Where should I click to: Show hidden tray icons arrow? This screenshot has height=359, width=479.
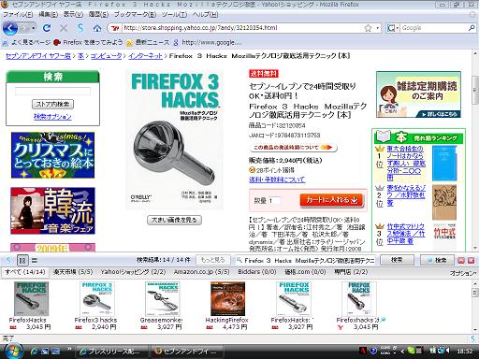[402, 352]
